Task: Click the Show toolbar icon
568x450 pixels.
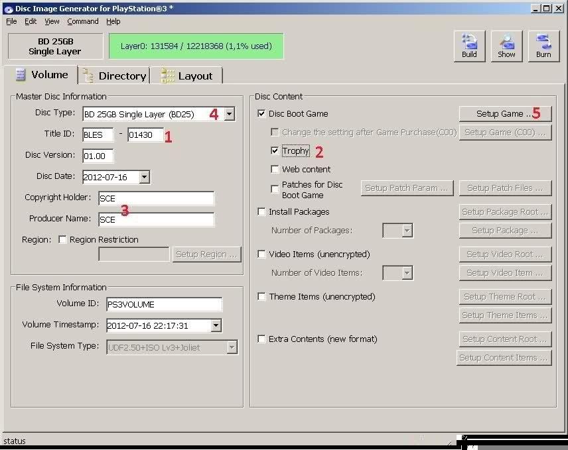Action: pyautogui.click(x=506, y=46)
